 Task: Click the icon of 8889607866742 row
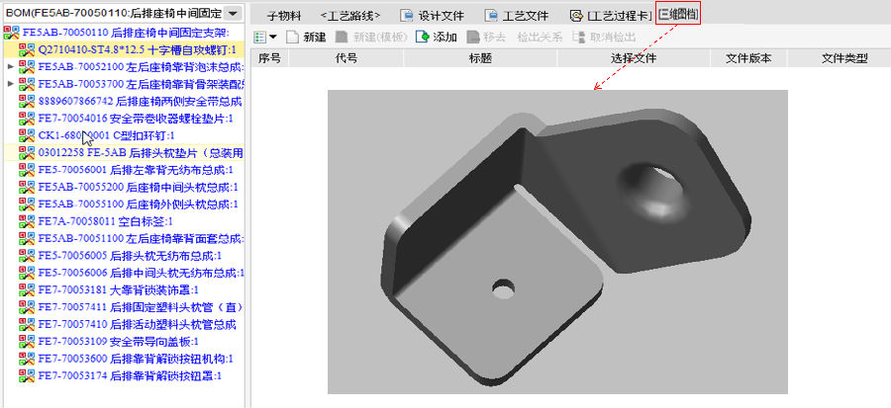click(27, 102)
